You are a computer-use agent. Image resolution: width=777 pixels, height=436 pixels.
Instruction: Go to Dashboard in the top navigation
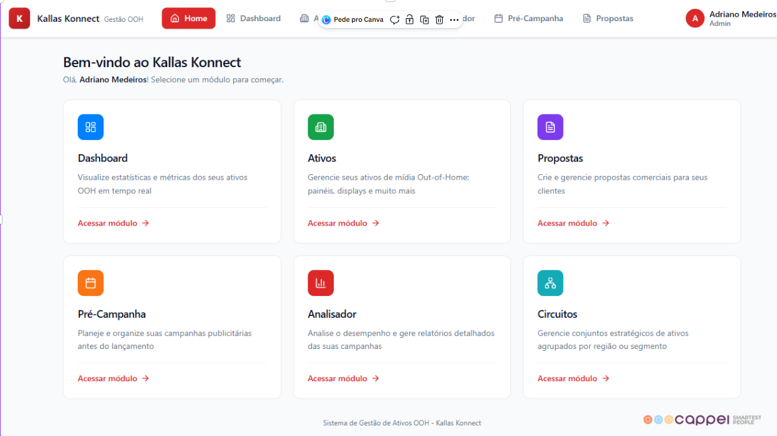point(254,19)
